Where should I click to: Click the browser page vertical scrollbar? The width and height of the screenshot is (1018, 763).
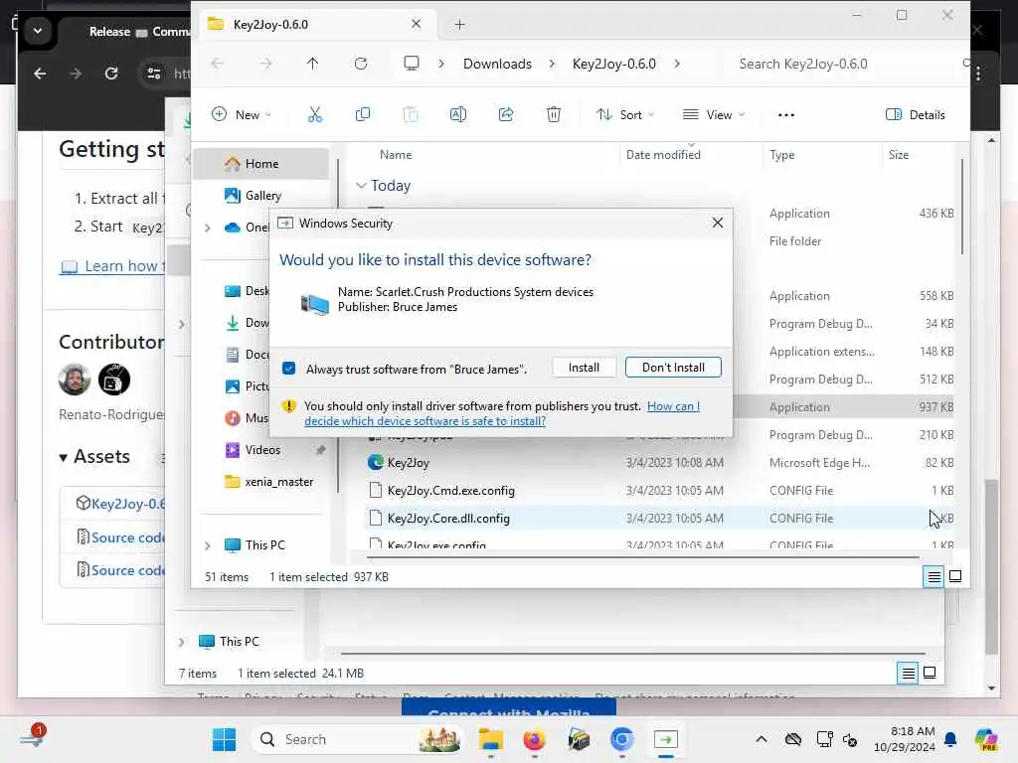click(991, 567)
